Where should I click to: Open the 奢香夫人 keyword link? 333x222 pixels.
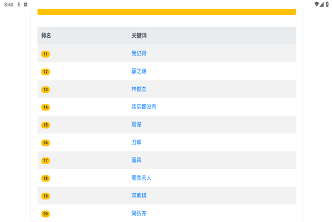coord(141,178)
